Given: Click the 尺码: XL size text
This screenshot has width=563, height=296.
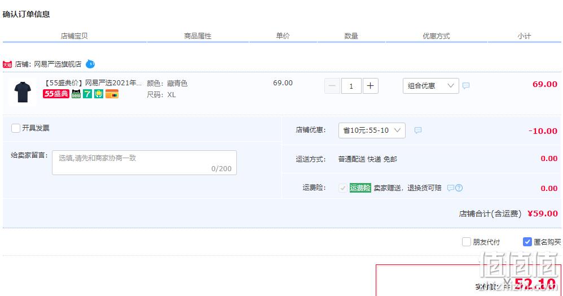Looking at the screenshot, I should [x=161, y=95].
